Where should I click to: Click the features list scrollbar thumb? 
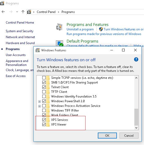136,117
